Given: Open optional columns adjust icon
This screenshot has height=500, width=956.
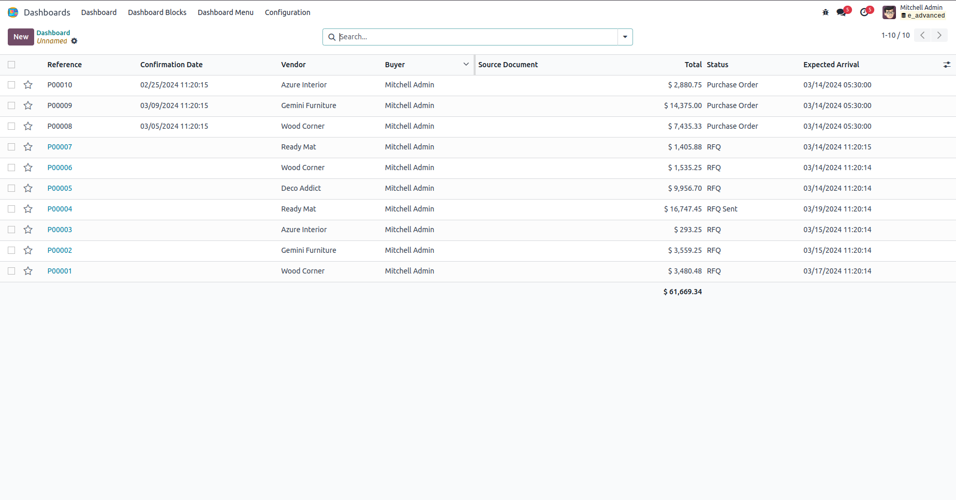Looking at the screenshot, I should coord(947,65).
